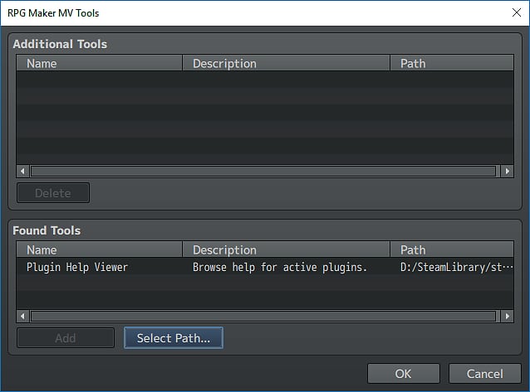Select the Plugin Help Viewer row
530x392 pixels.
(265, 267)
